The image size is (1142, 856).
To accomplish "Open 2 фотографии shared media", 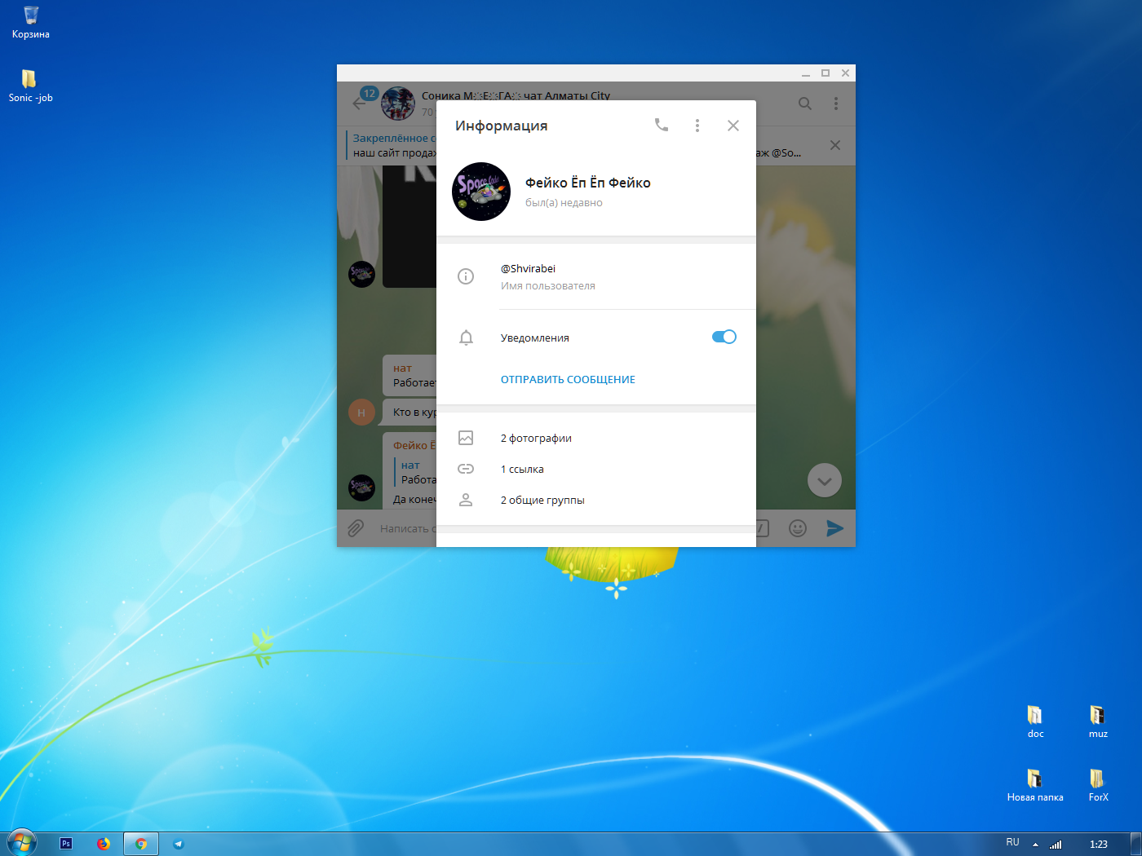I will [x=596, y=439].
